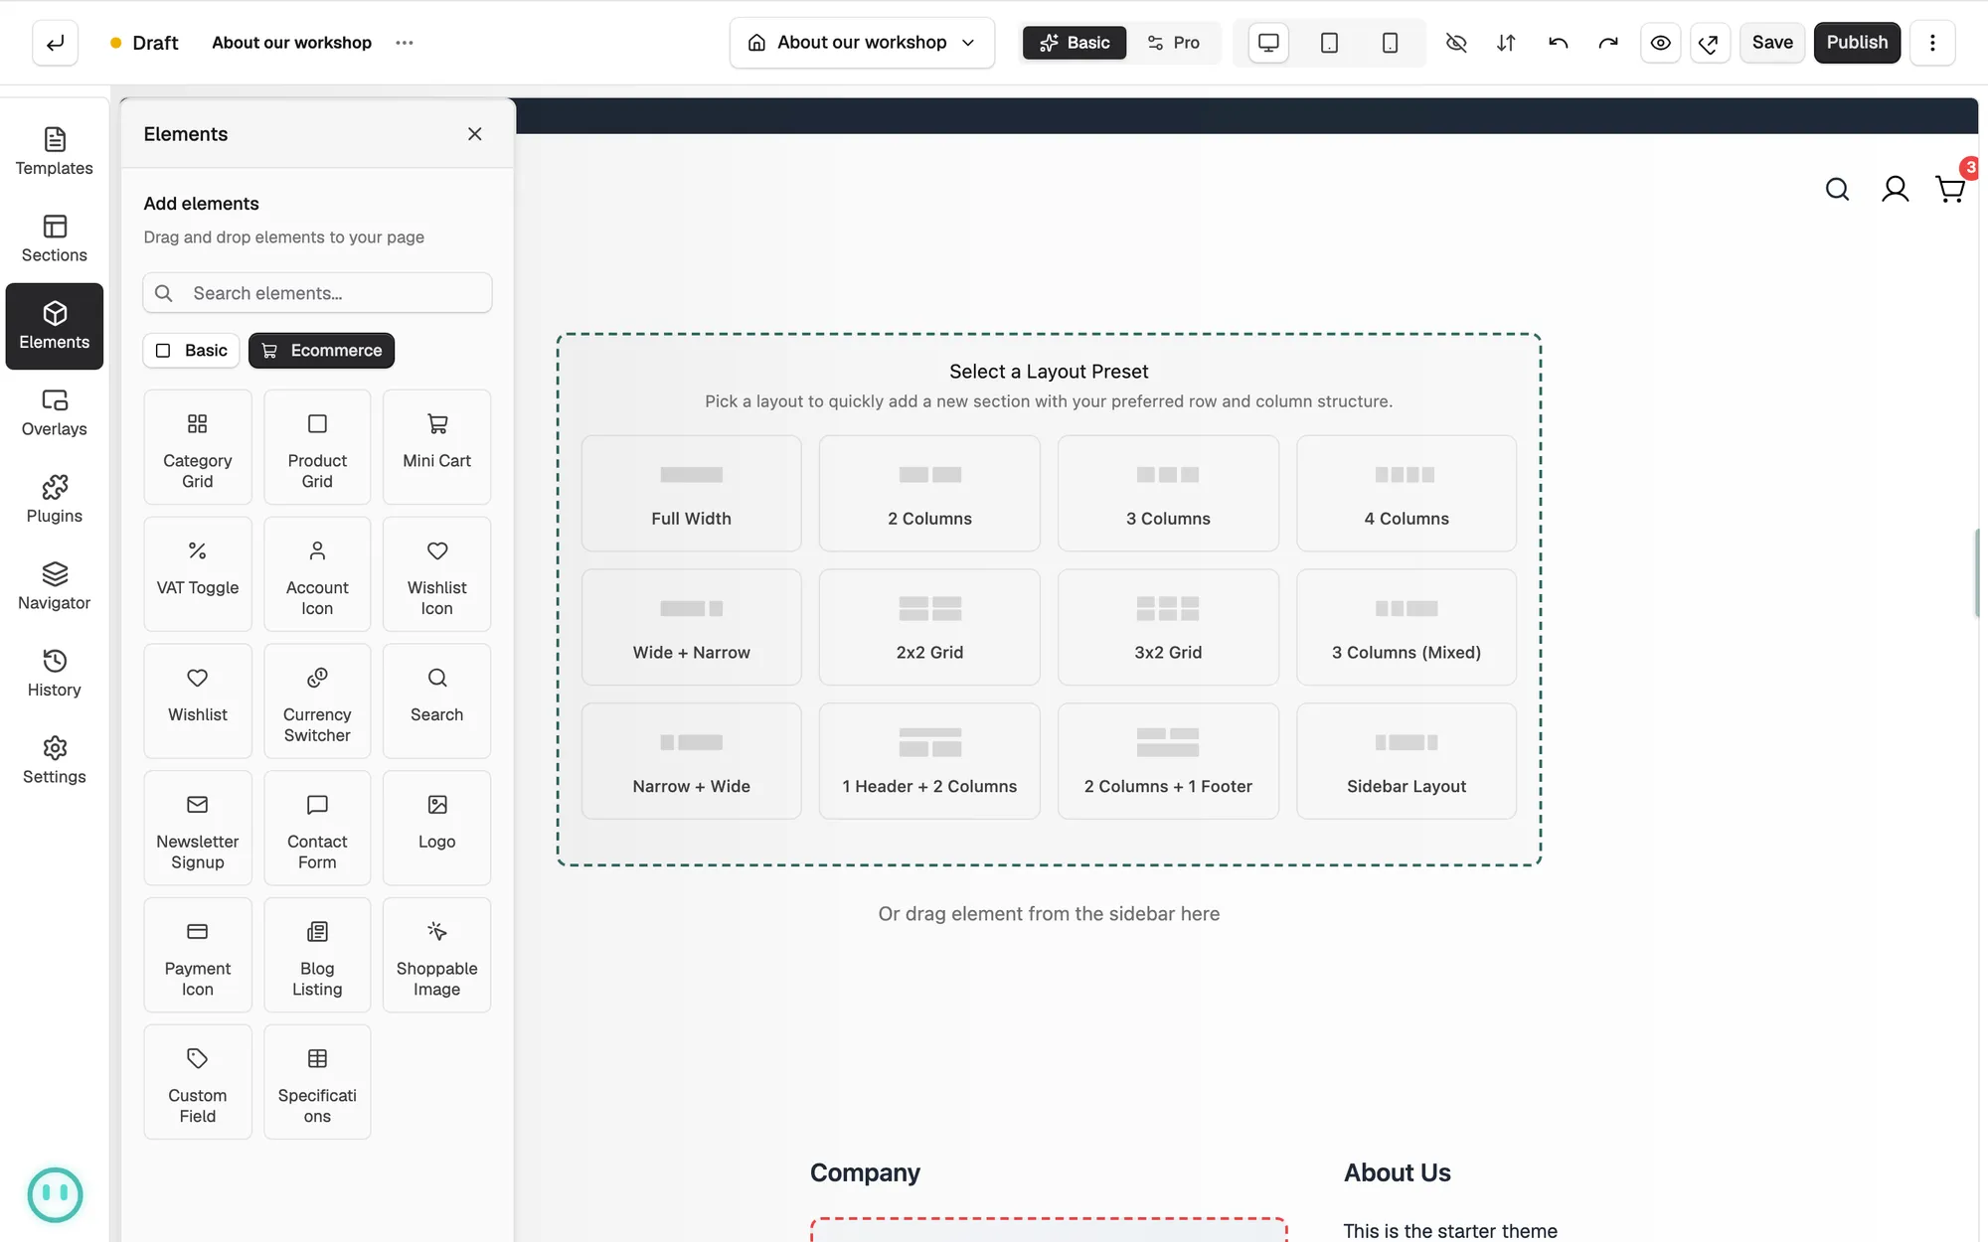Screen dimensions: 1988x1242
Task: Open the chat assistant bubble
Action: tap(55, 1194)
